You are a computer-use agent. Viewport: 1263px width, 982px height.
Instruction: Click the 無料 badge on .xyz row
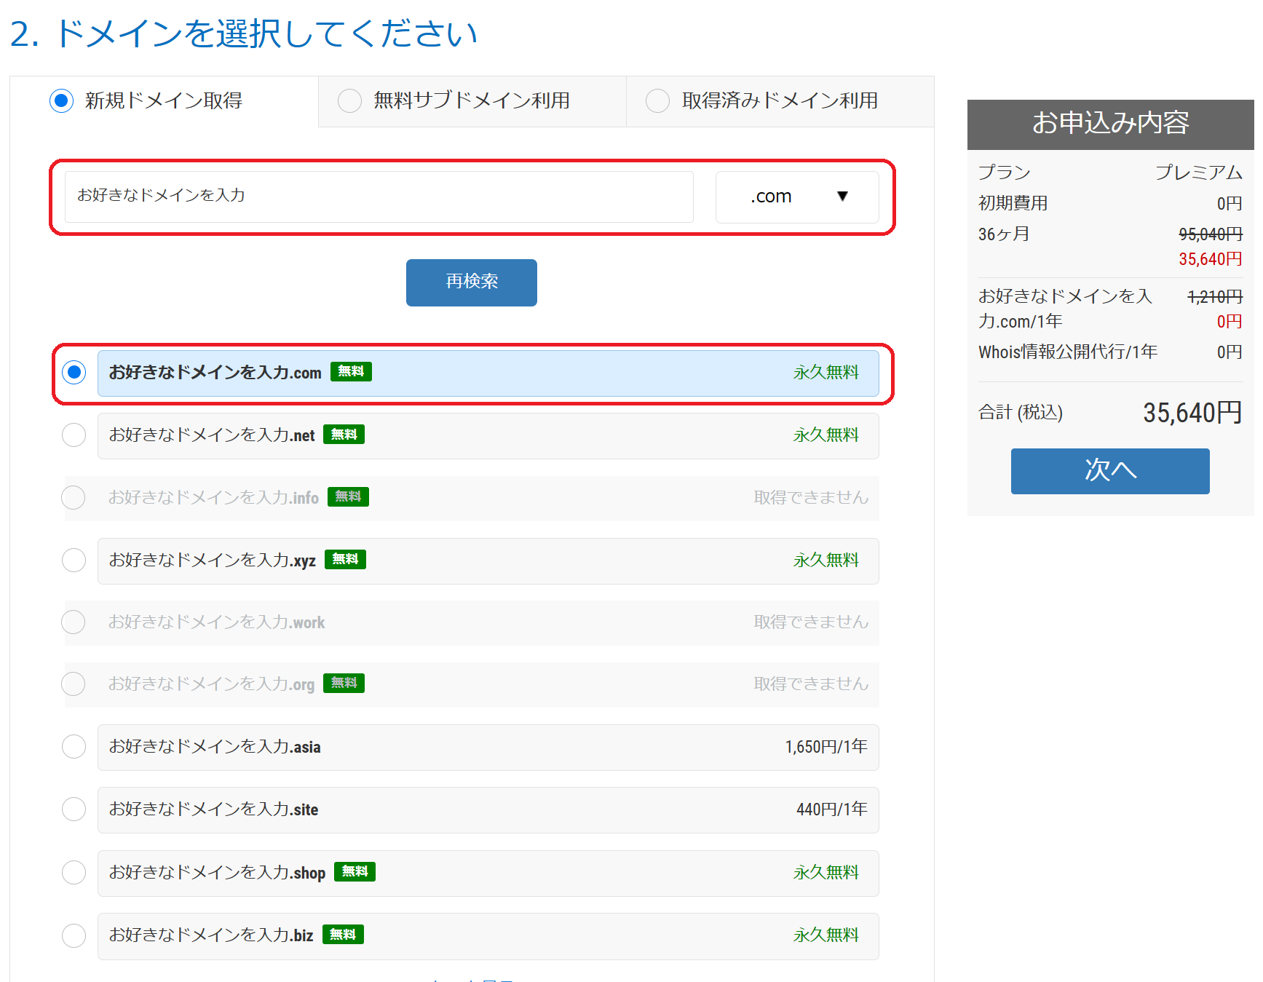[x=345, y=559]
